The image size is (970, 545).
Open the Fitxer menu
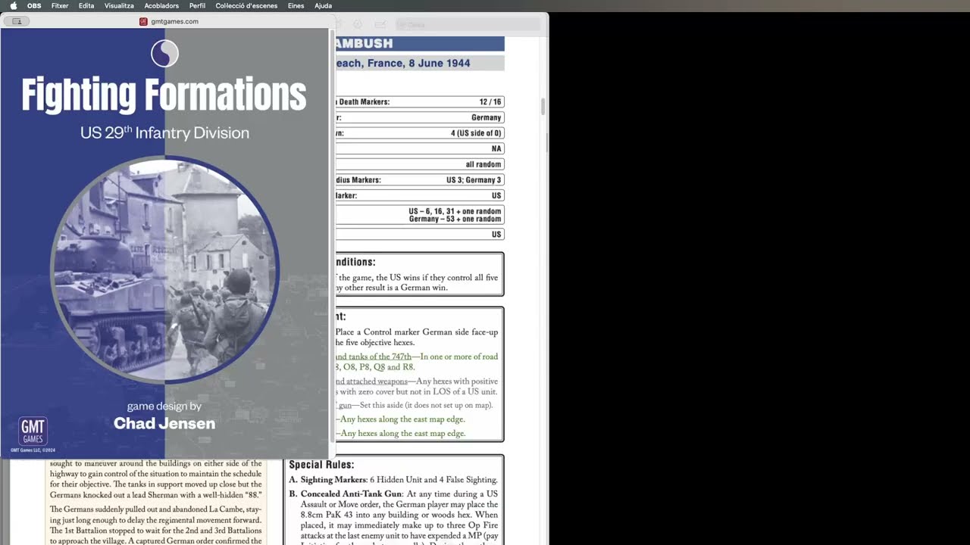(60, 5)
